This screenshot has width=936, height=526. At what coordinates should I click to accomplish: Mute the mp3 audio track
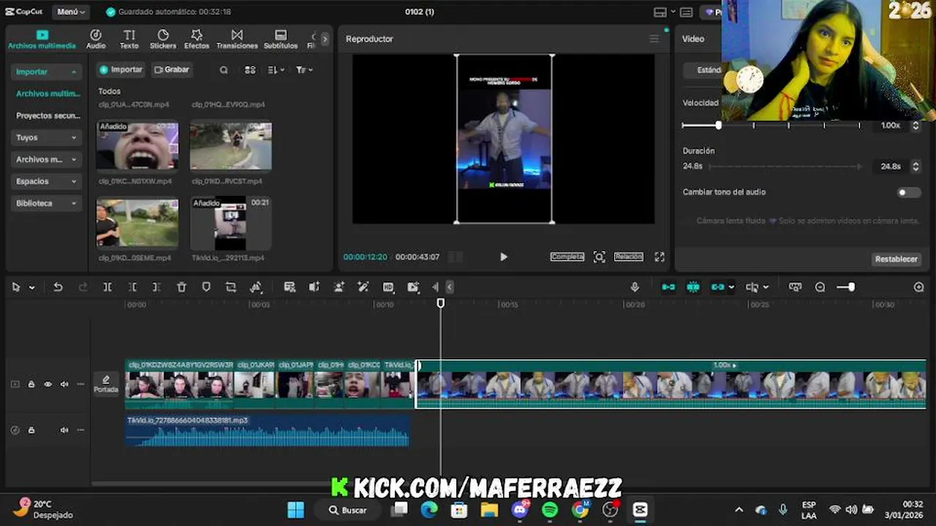tap(64, 430)
